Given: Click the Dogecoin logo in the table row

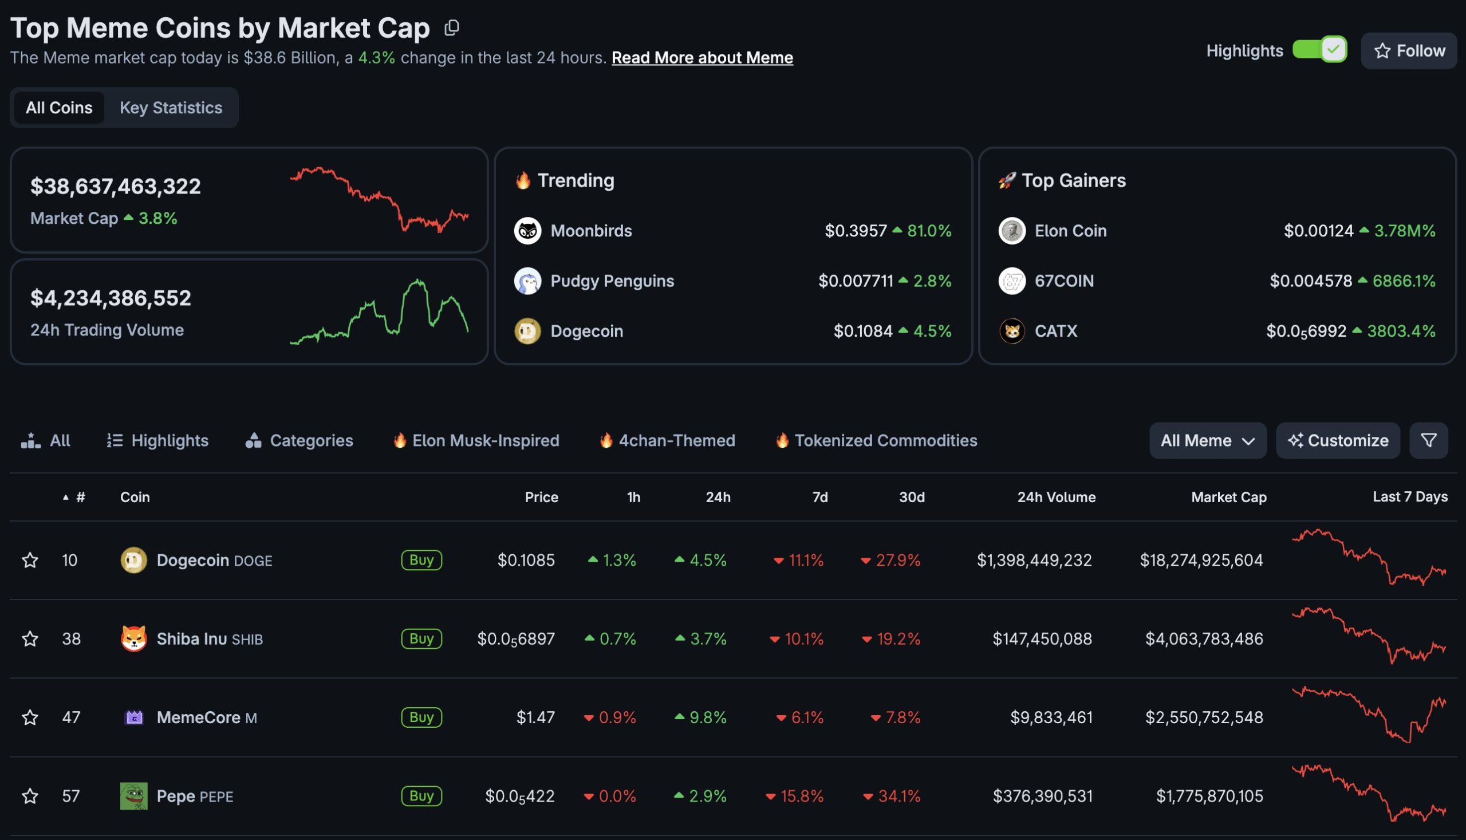Looking at the screenshot, I should coord(133,559).
